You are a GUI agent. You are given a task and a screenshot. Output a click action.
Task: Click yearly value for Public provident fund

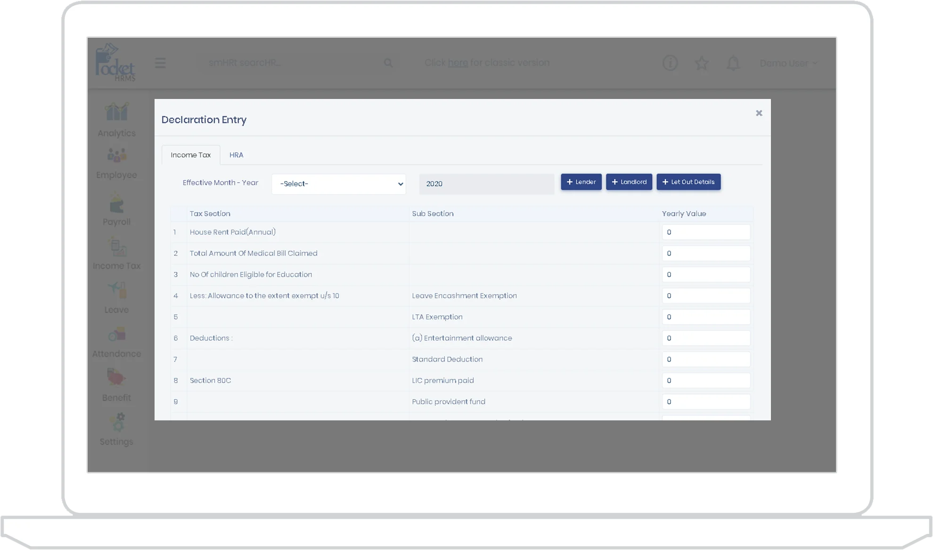706,402
